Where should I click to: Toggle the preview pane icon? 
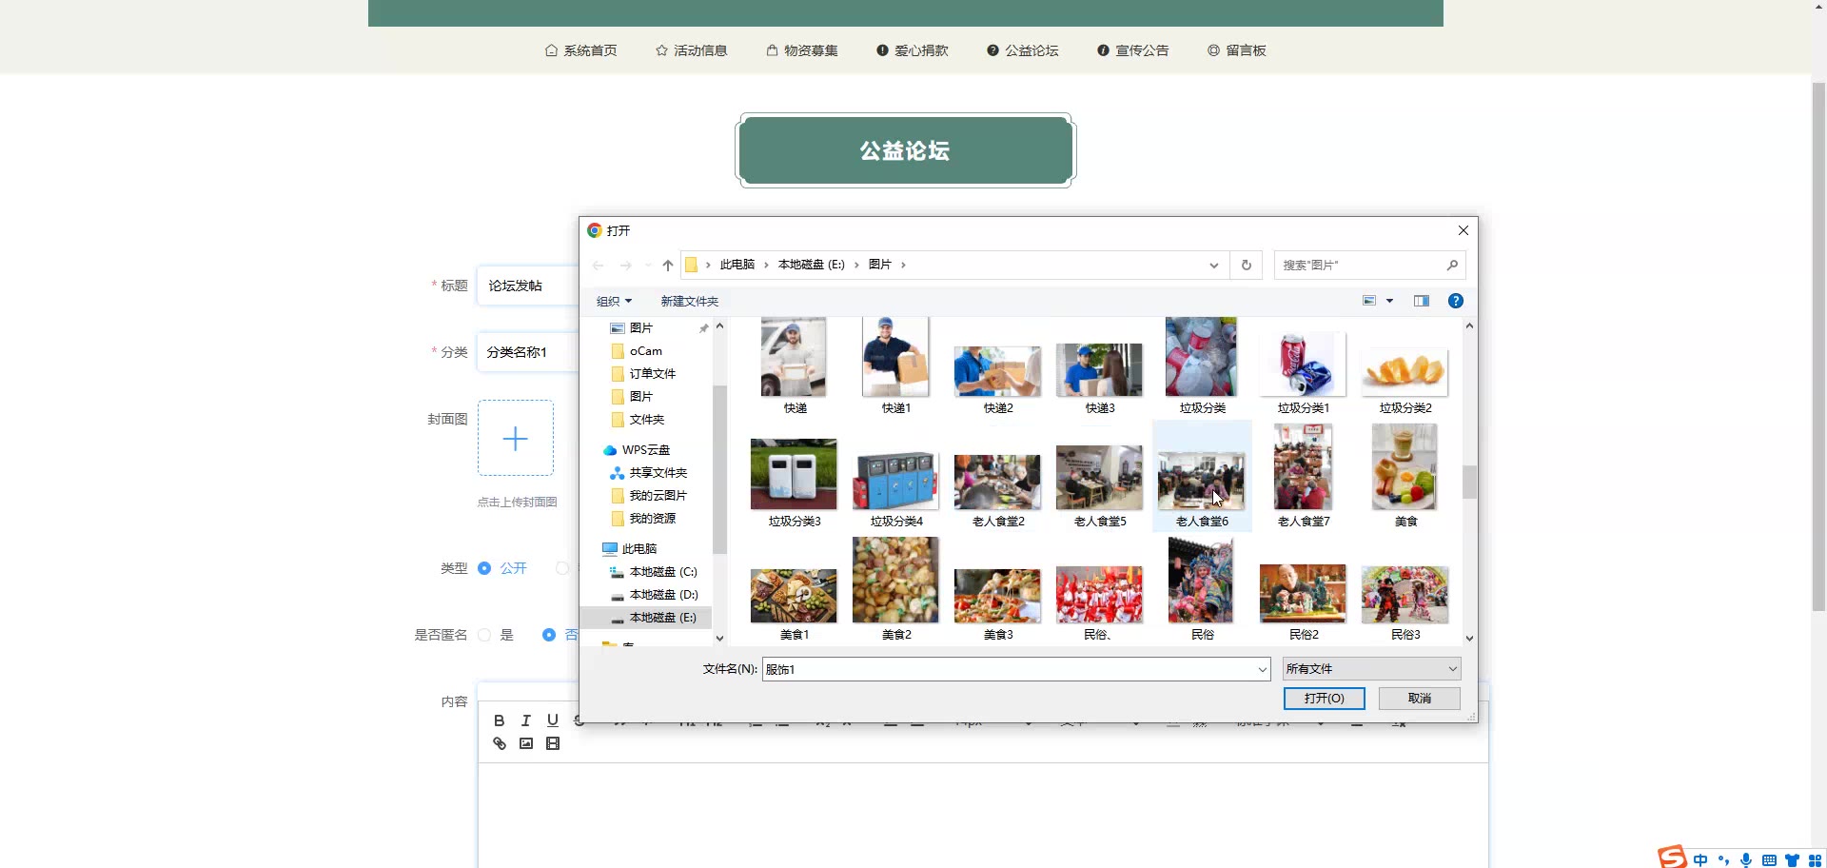point(1421,301)
